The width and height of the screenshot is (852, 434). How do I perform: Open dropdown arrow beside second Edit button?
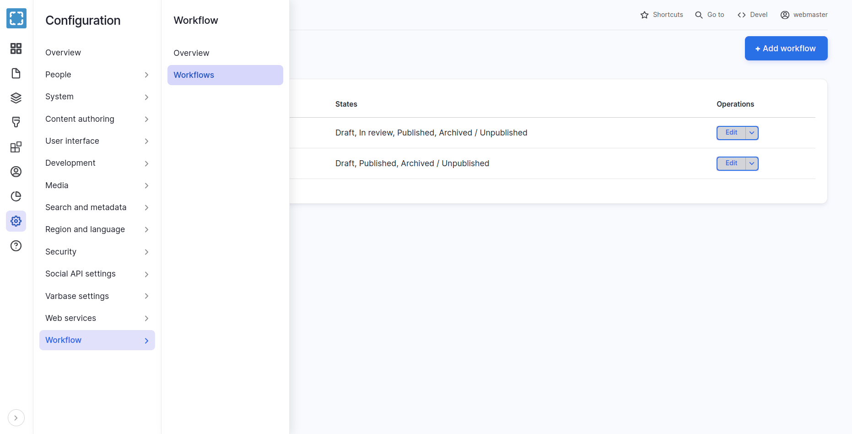[752, 163]
